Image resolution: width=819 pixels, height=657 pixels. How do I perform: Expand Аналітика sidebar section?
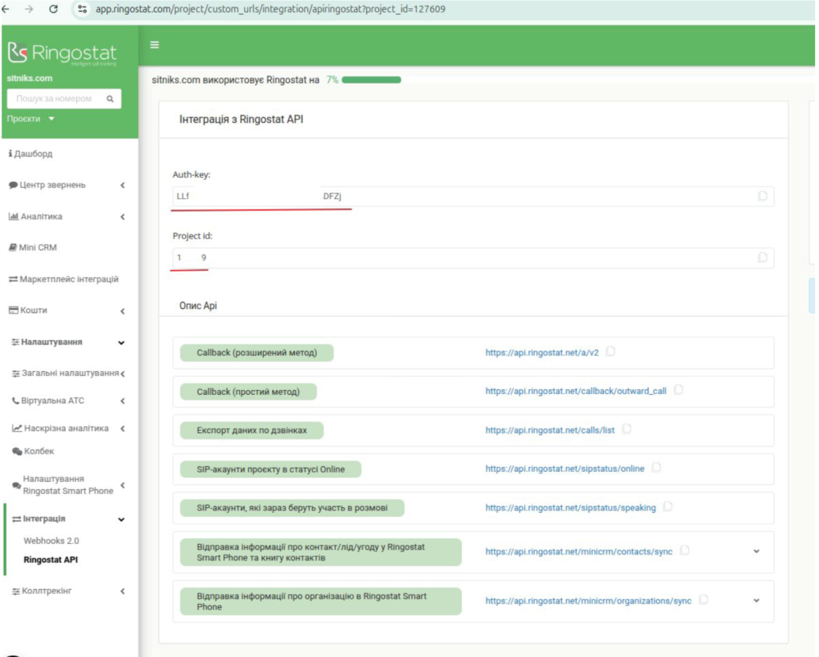[67, 216]
